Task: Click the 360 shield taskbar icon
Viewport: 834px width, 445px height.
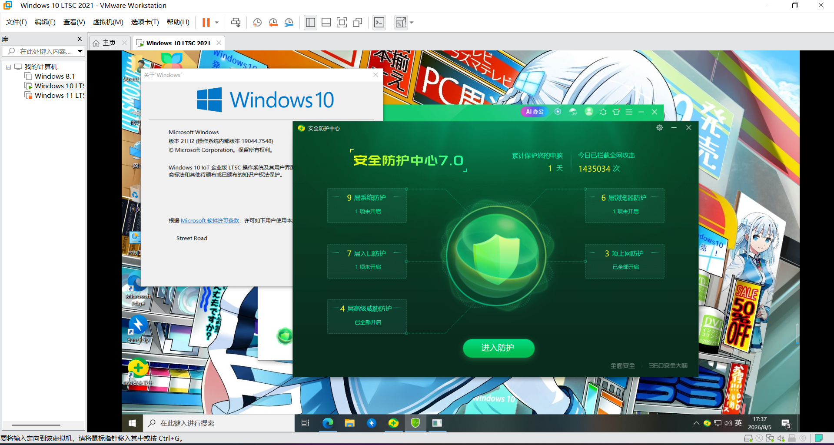Action: 415,423
